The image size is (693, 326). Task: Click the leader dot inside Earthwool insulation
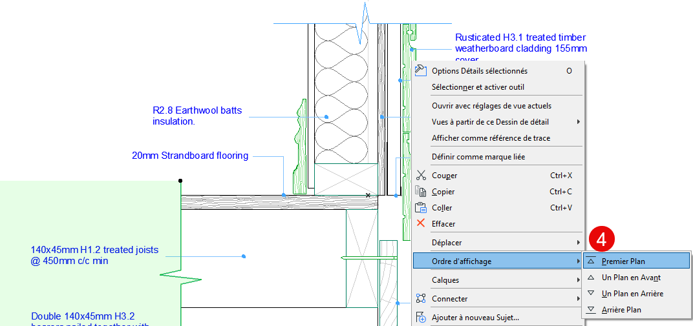(x=326, y=117)
